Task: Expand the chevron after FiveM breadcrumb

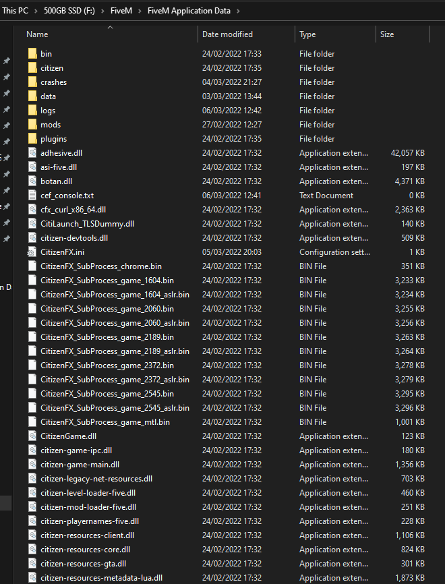Action: 140,11
